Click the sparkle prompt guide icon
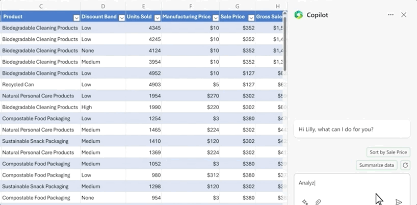This screenshot has width=417, height=205. [x=305, y=202]
